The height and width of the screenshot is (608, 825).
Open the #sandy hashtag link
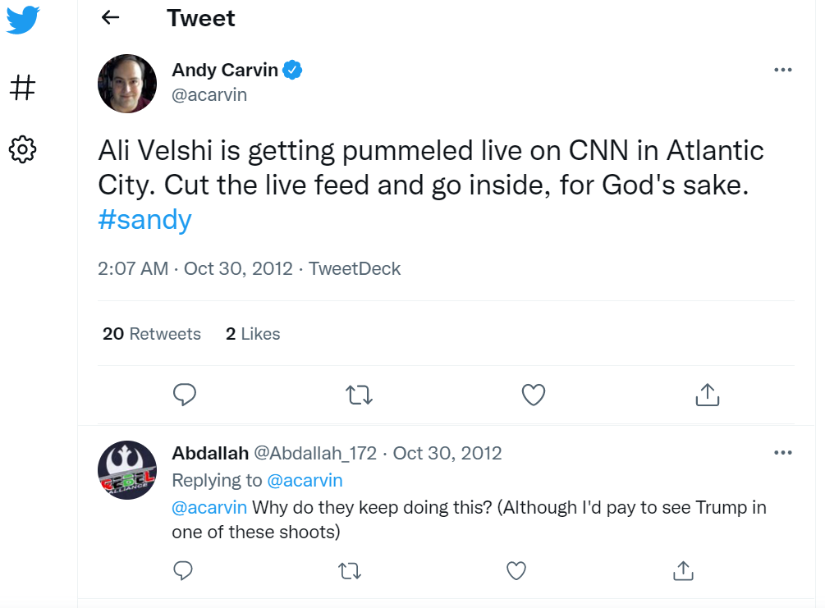tap(144, 219)
